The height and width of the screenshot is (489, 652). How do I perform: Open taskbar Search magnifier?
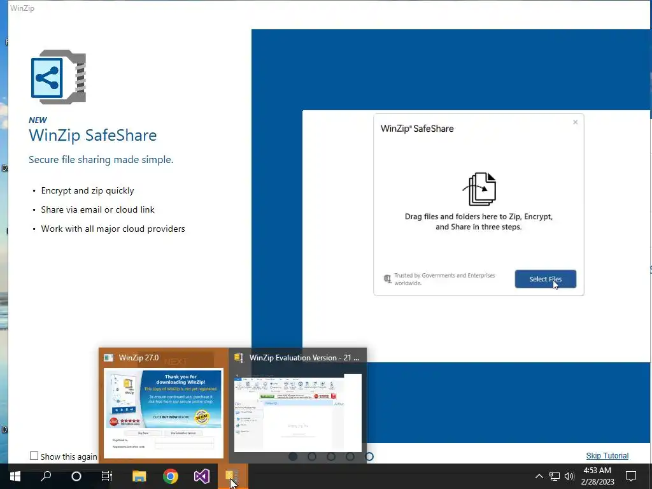(x=46, y=476)
